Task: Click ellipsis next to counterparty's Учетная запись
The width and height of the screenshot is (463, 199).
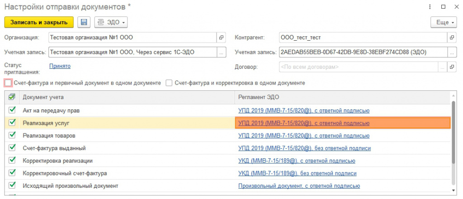Action: pos(451,52)
